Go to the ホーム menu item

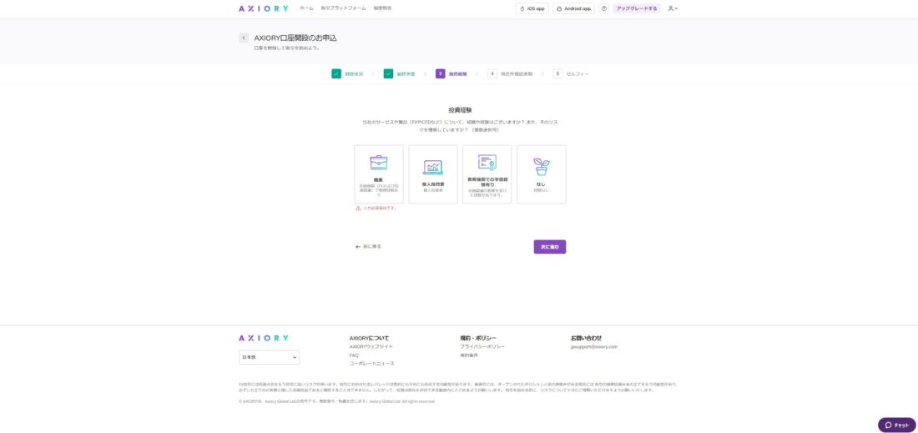click(x=306, y=8)
